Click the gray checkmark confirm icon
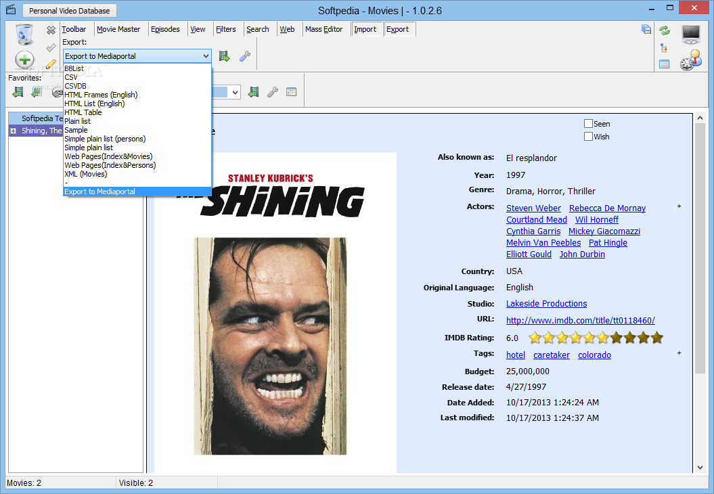The width and height of the screenshot is (714, 494). coord(51,47)
